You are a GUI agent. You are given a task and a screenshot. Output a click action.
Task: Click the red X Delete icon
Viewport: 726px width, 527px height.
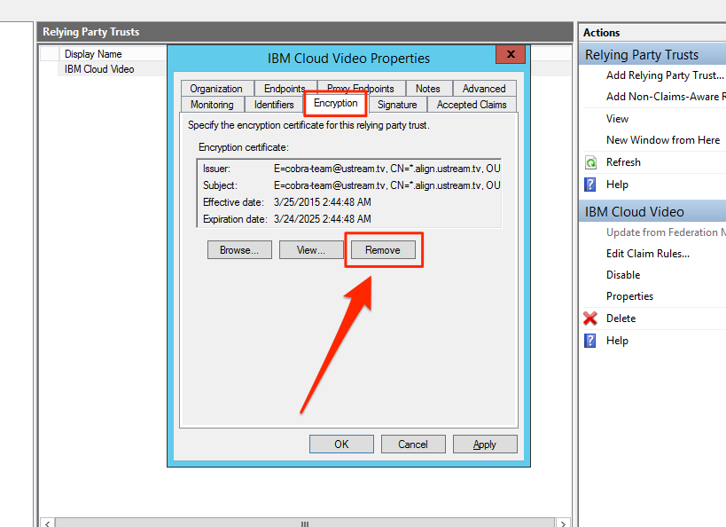pyautogui.click(x=590, y=319)
